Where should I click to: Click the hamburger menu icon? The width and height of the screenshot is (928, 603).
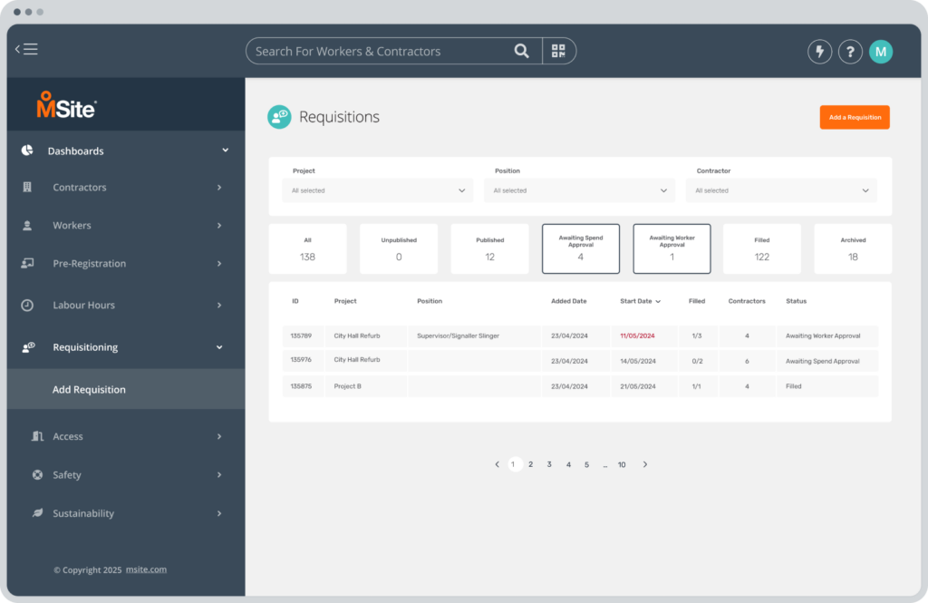(31, 48)
